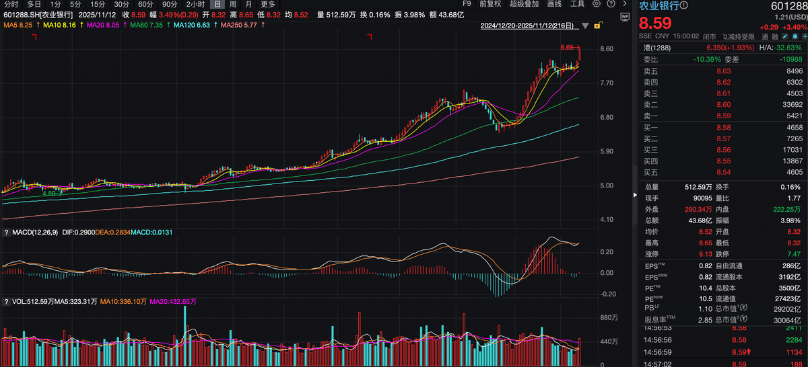Viewport: 808px width, 367px height.
Task: Select the 画线 drawing tool button
Action: tap(554, 4)
